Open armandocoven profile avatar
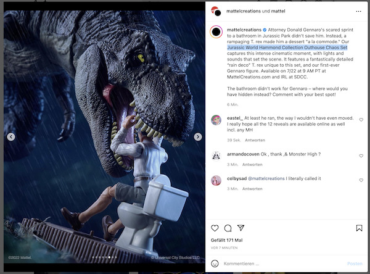 point(216,156)
